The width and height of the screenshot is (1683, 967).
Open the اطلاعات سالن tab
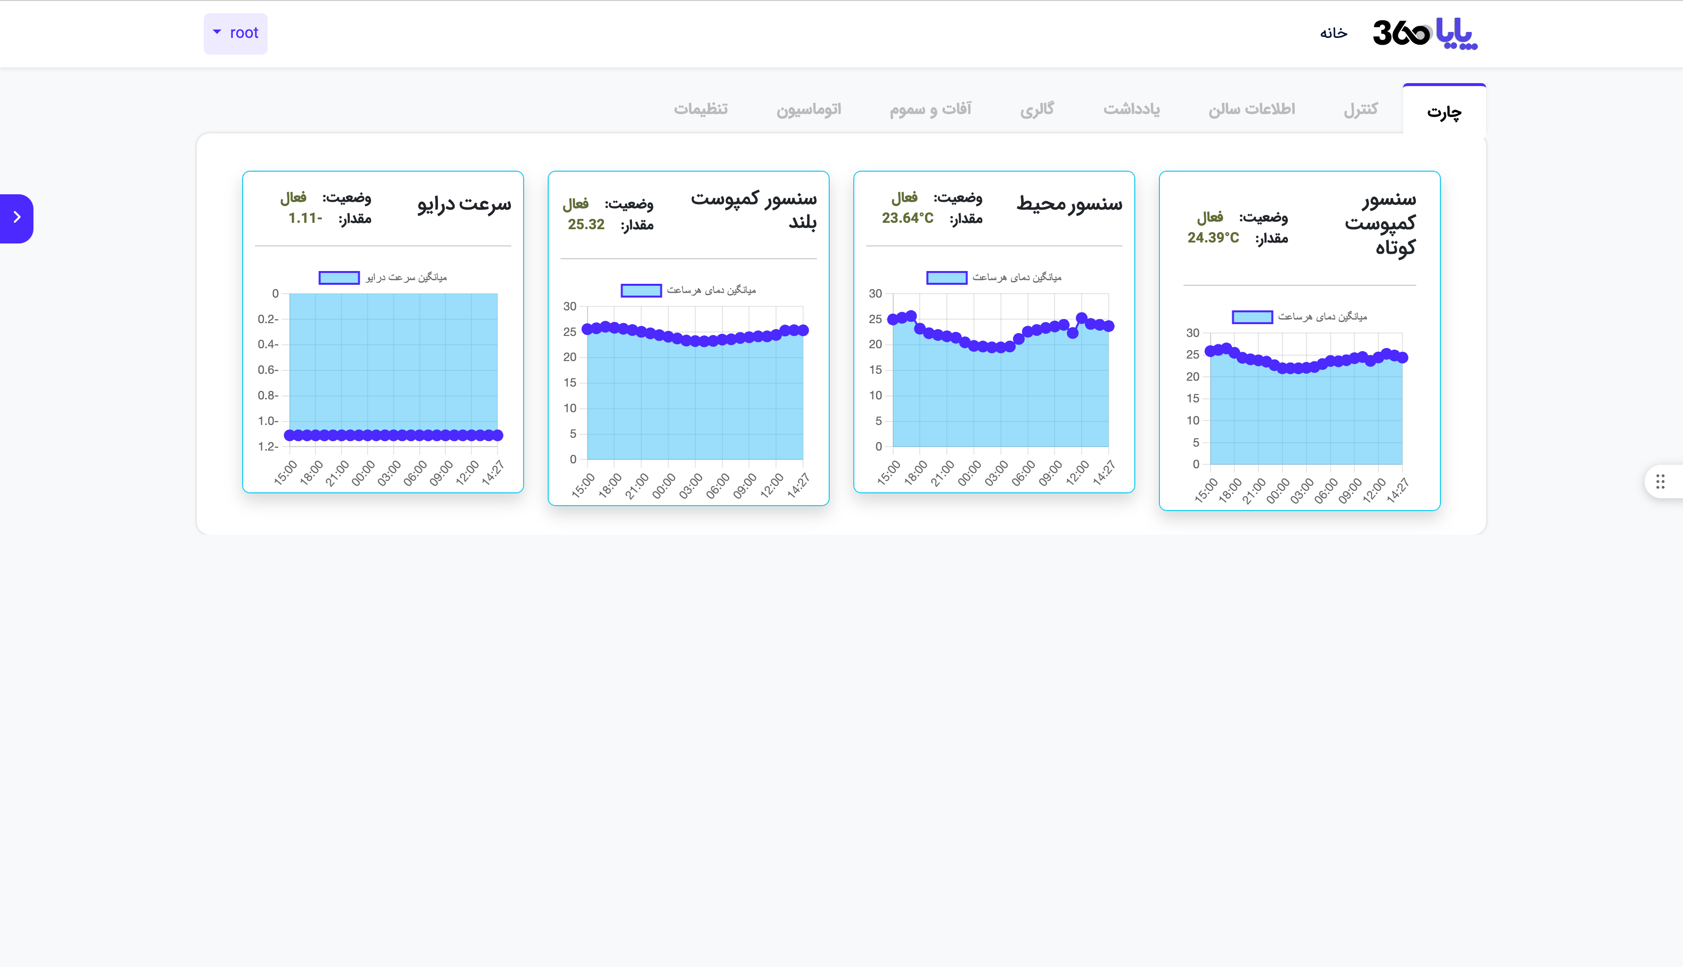[1251, 109]
